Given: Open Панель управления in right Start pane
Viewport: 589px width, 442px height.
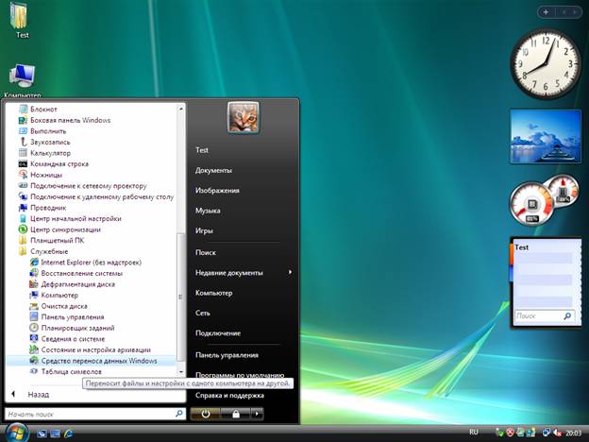Looking at the screenshot, I should coord(227,355).
